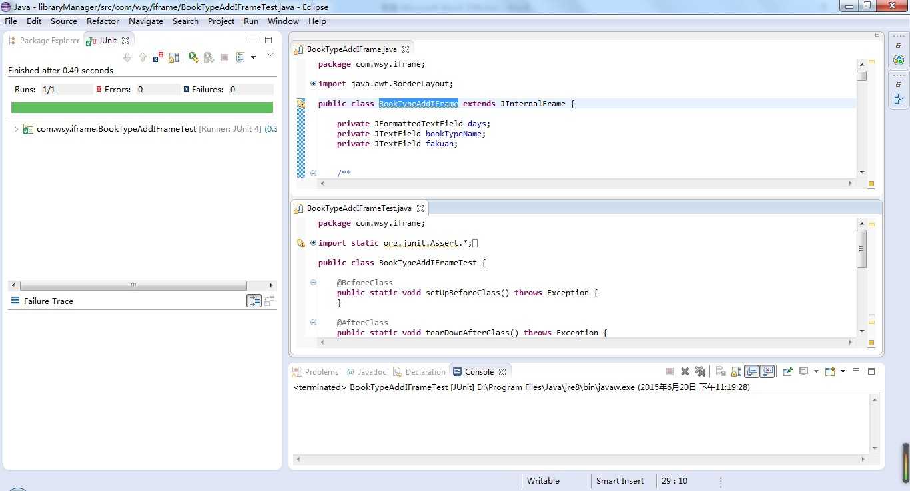
Task: Open the Navigate menu
Action: click(x=146, y=21)
